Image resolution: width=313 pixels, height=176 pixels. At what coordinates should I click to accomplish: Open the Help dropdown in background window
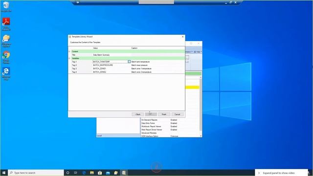pyautogui.click(x=198, y=52)
